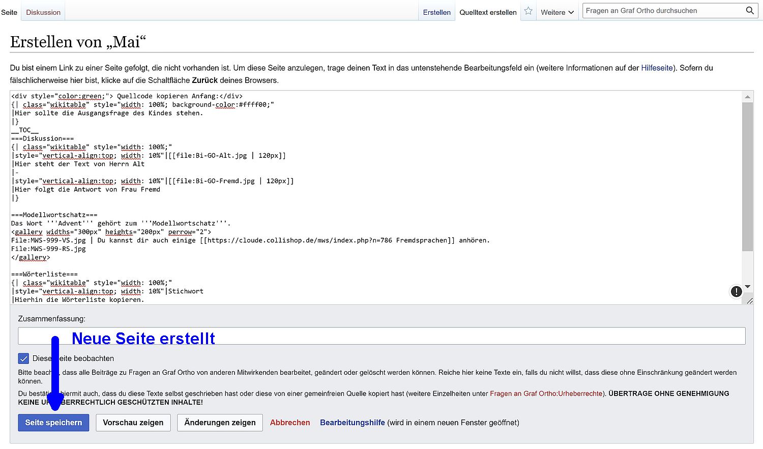The width and height of the screenshot is (763, 449).
Task: Click the Änderungen zeigen button
Action: pyautogui.click(x=220, y=423)
